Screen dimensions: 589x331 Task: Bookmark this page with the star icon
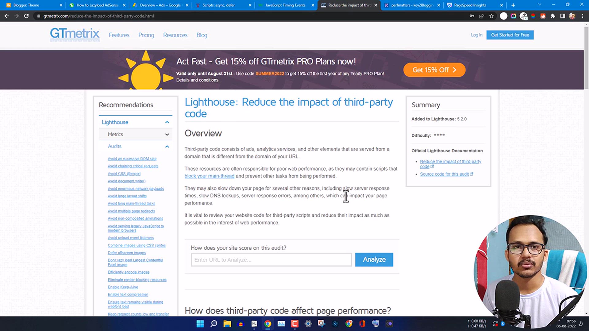(491, 16)
